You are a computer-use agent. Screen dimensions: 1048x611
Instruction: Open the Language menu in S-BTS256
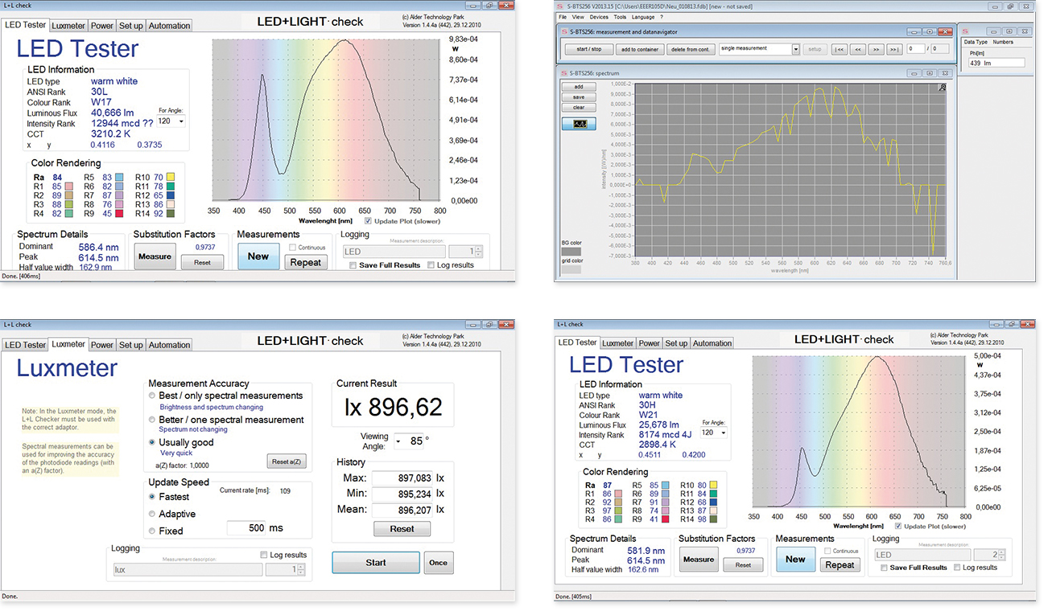(643, 17)
